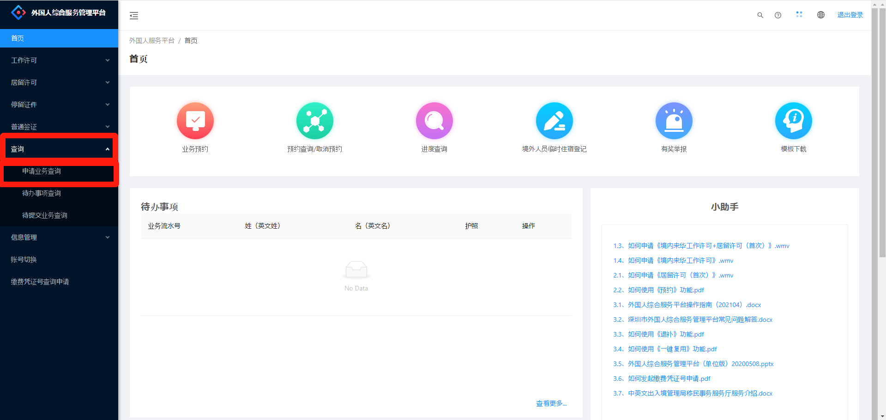Collapse the 查询 sidebar menu
This screenshot has width=886, height=420.
coord(59,149)
